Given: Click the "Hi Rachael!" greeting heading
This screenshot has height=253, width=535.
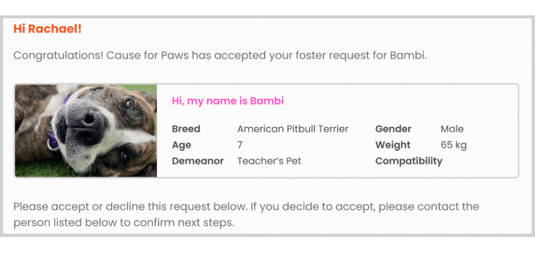Looking at the screenshot, I should coord(48,29).
